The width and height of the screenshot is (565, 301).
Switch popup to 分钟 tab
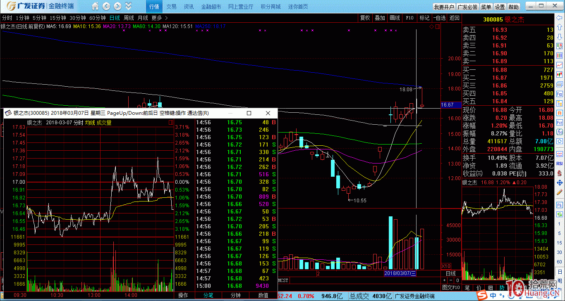click(235, 295)
